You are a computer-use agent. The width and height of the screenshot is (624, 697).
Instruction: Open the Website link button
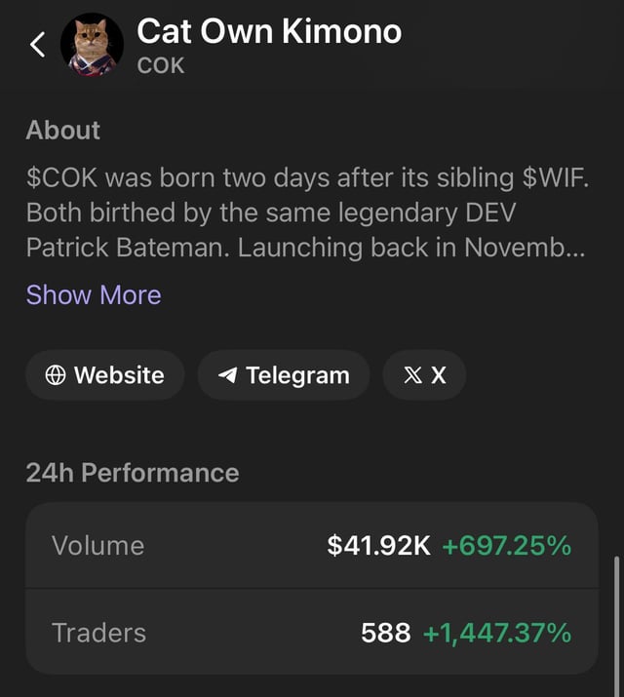105,375
